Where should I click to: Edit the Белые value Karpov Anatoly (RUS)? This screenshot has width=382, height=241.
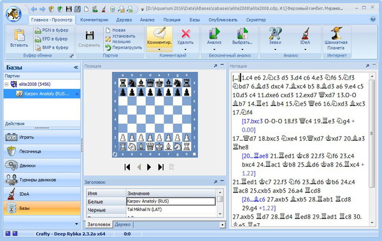(x=171, y=202)
